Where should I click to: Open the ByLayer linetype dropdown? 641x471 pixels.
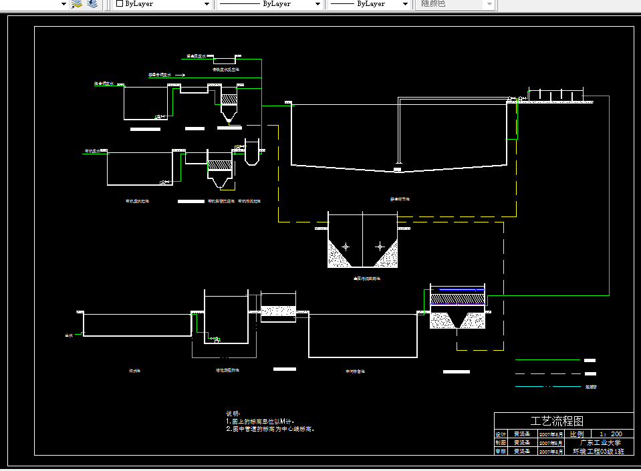click(317, 4)
